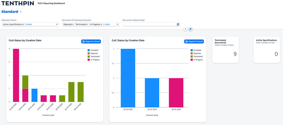This screenshot has height=125, width=283.
Task: Export CoC Status chart to Excel
Action: click(x=194, y=42)
